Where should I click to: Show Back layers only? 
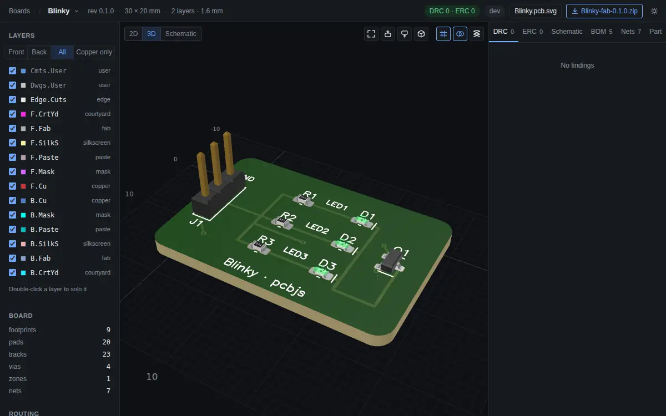[x=39, y=52]
